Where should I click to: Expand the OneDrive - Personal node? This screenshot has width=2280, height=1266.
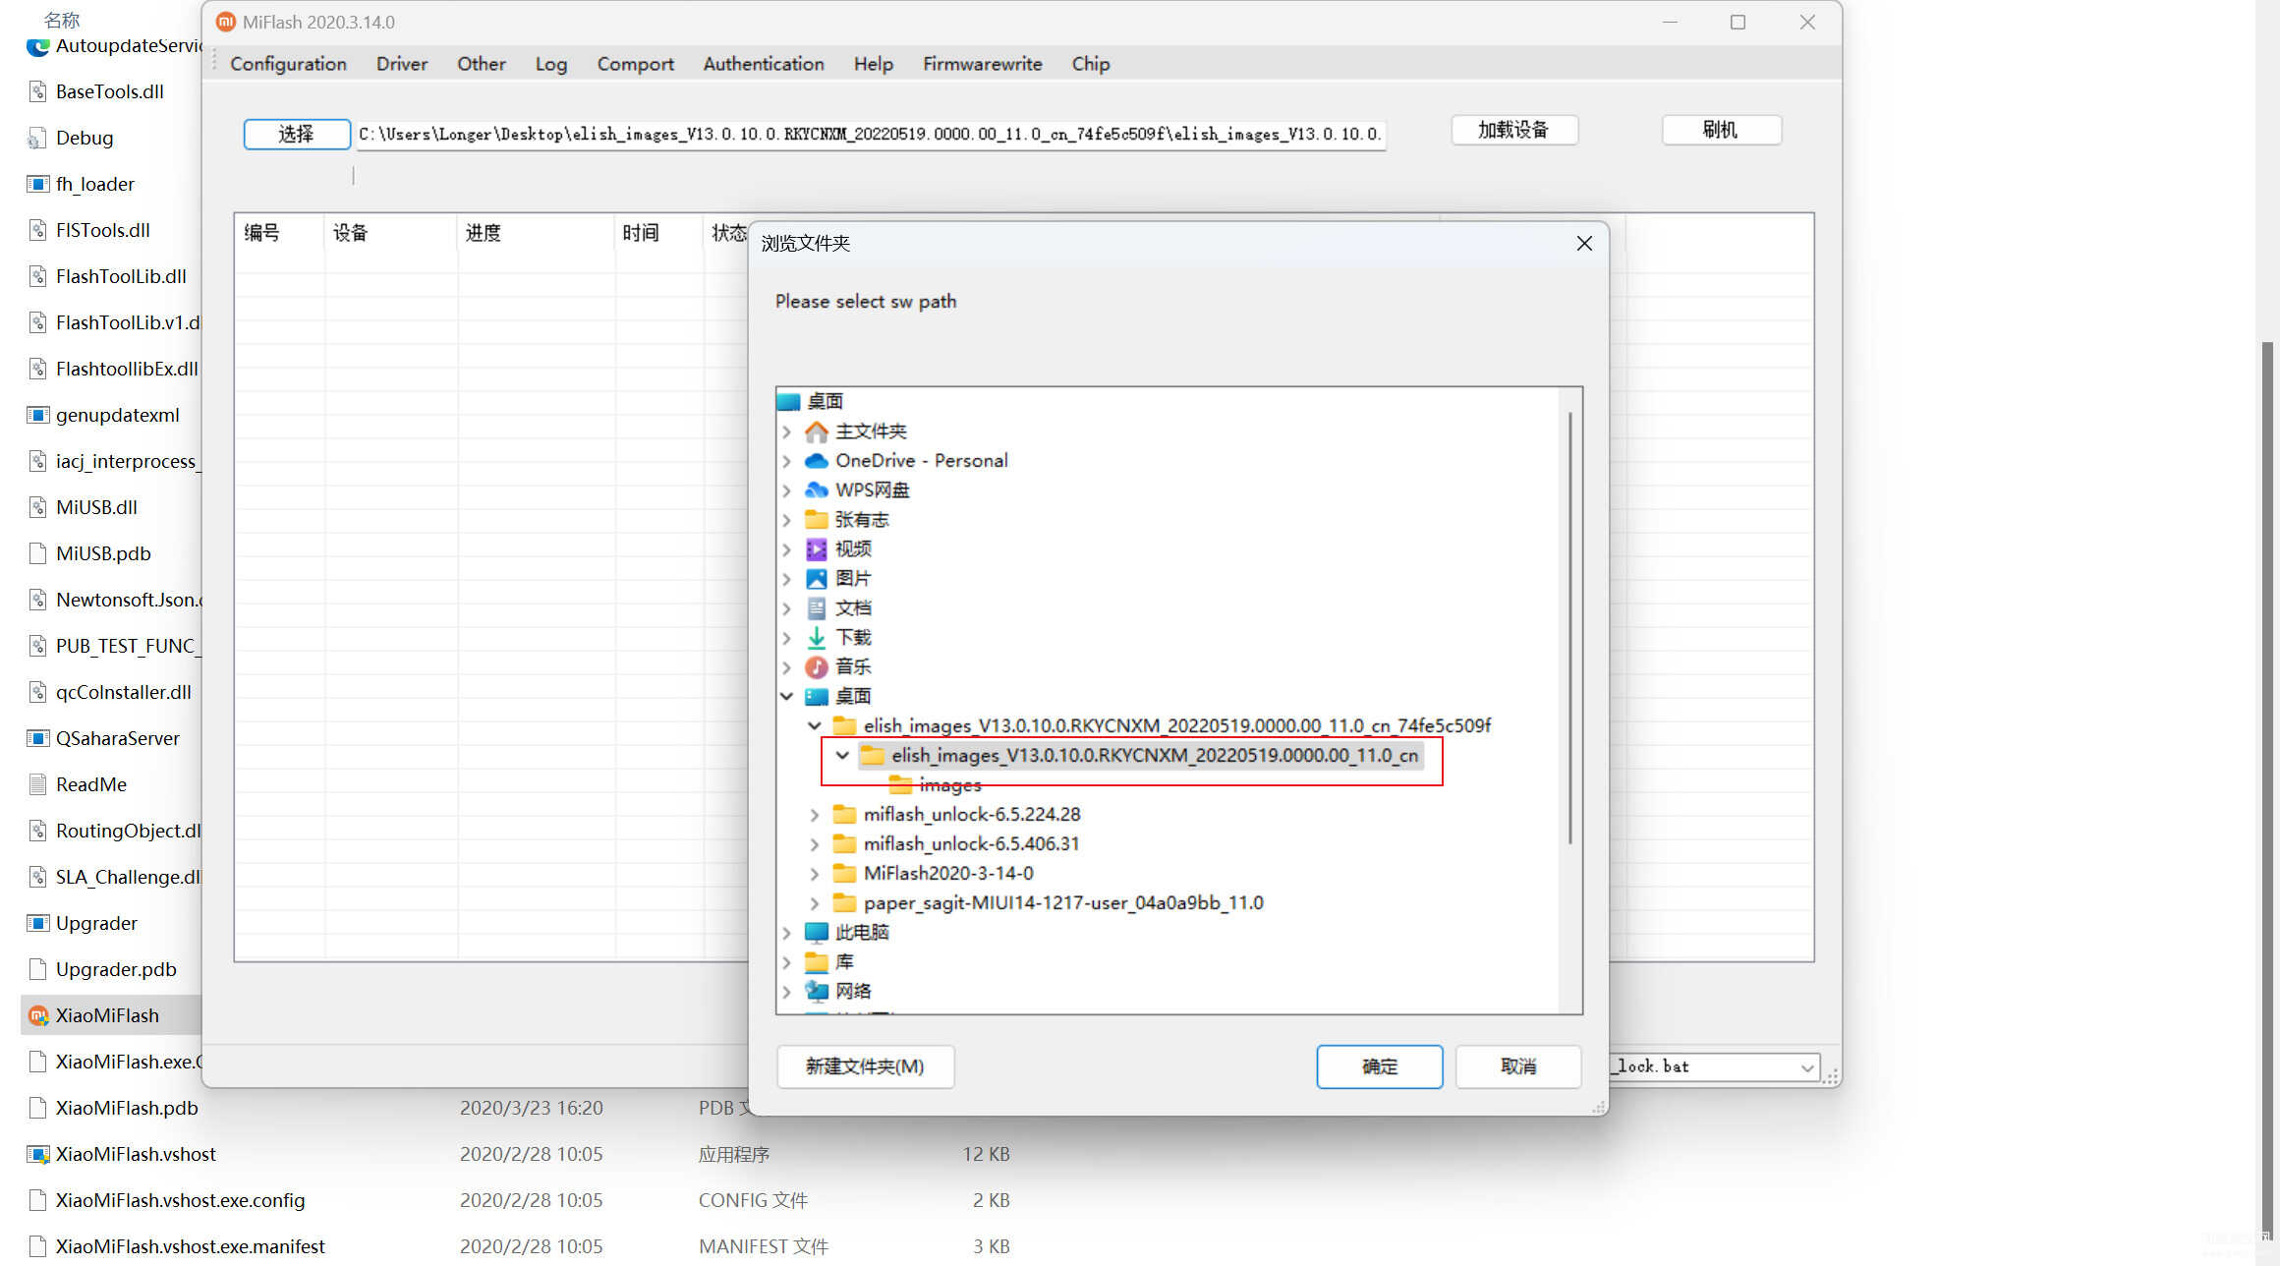tap(786, 460)
